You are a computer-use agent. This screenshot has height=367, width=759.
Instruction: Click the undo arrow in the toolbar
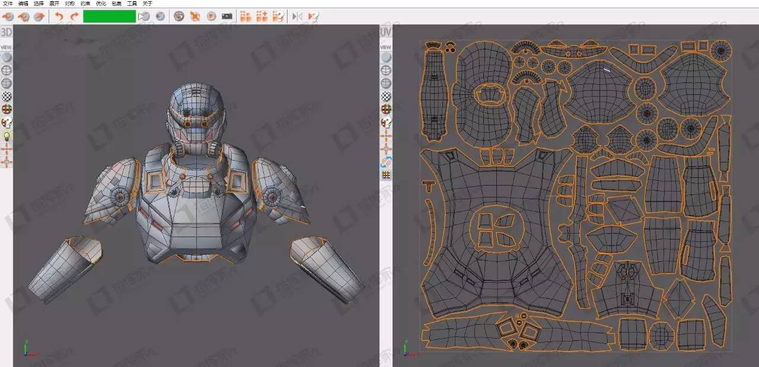pos(59,17)
